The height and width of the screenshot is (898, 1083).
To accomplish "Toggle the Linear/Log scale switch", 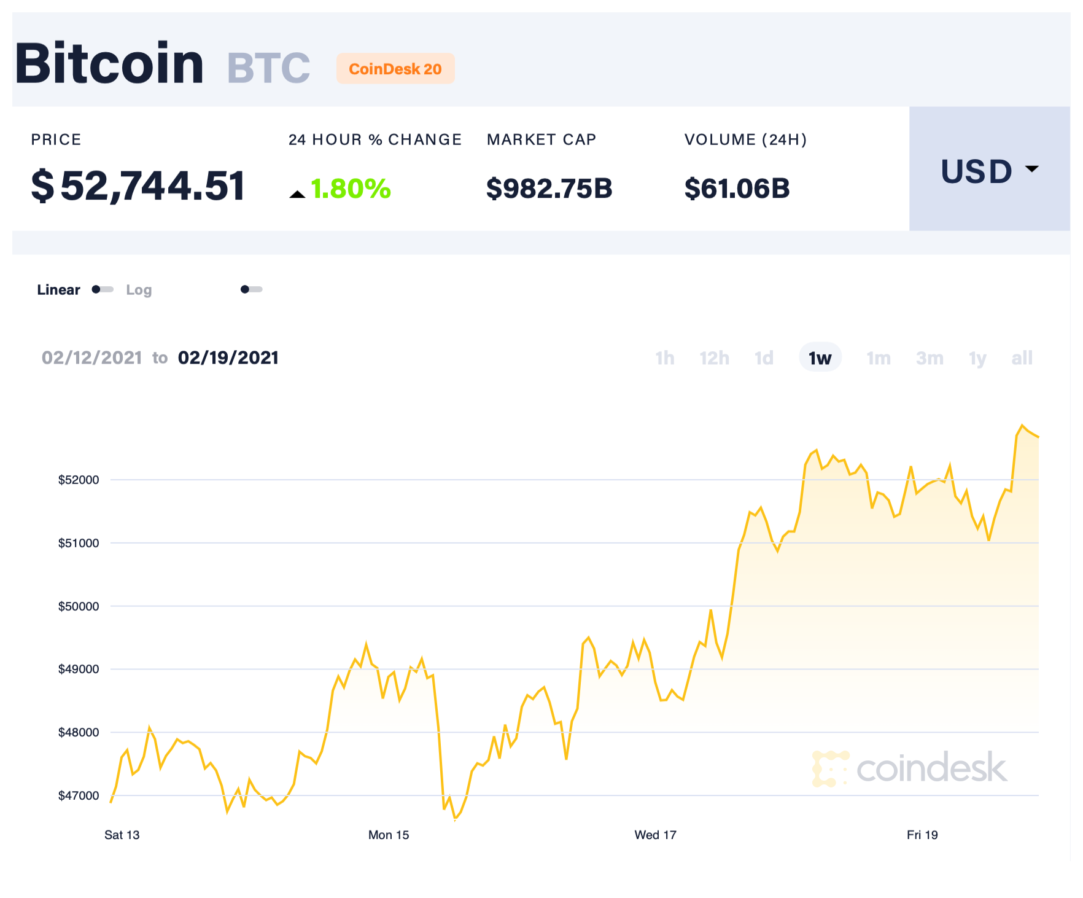I will click(103, 289).
